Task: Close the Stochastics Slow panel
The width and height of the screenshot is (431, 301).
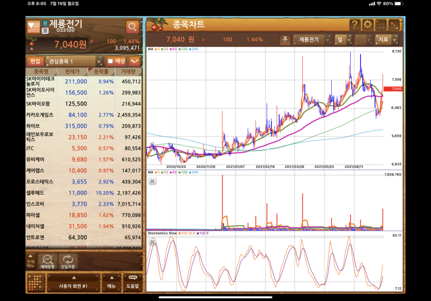Action: coord(153,242)
